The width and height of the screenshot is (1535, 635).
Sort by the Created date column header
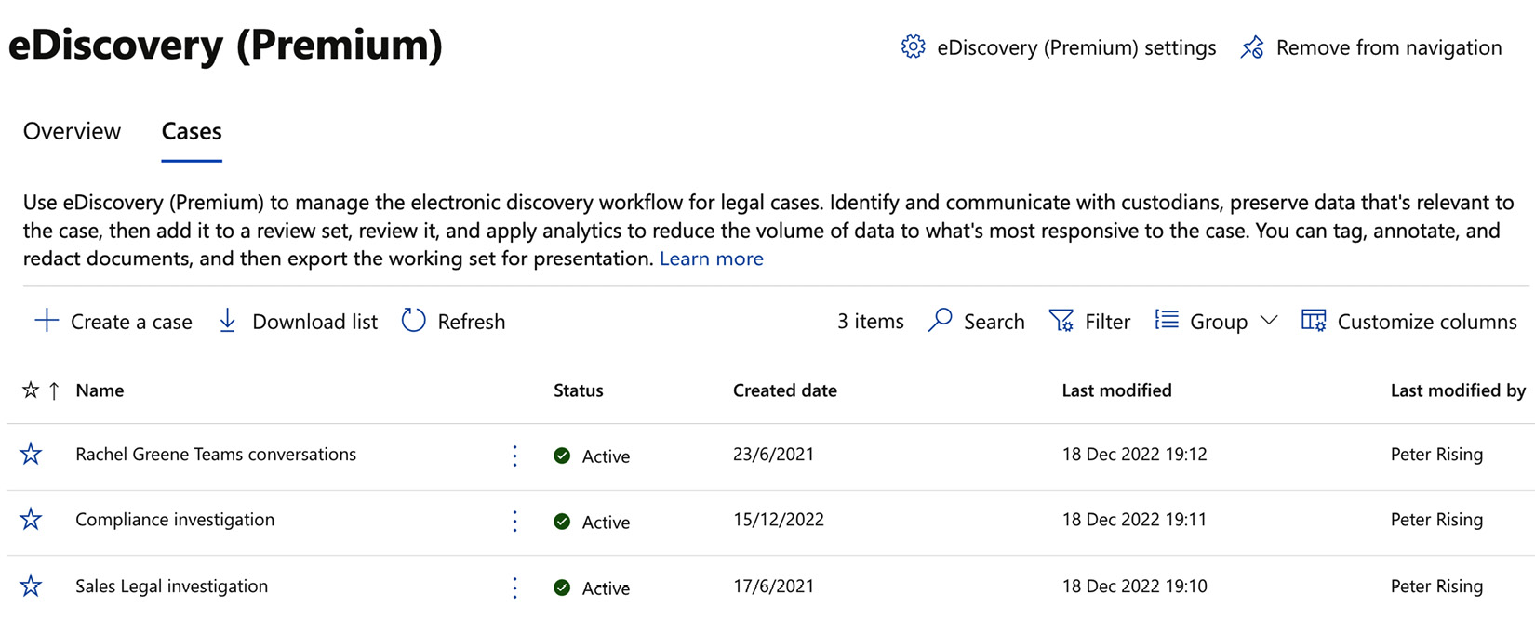coord(784,390)
